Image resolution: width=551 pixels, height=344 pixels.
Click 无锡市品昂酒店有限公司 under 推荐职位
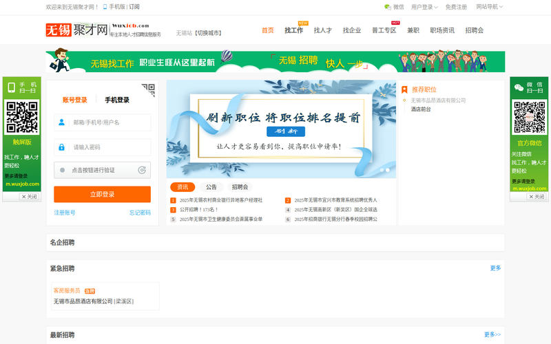point(438,100)
